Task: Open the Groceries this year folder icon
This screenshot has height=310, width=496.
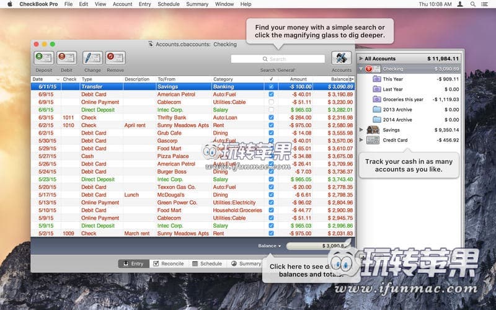Action: tap(376, 99)
